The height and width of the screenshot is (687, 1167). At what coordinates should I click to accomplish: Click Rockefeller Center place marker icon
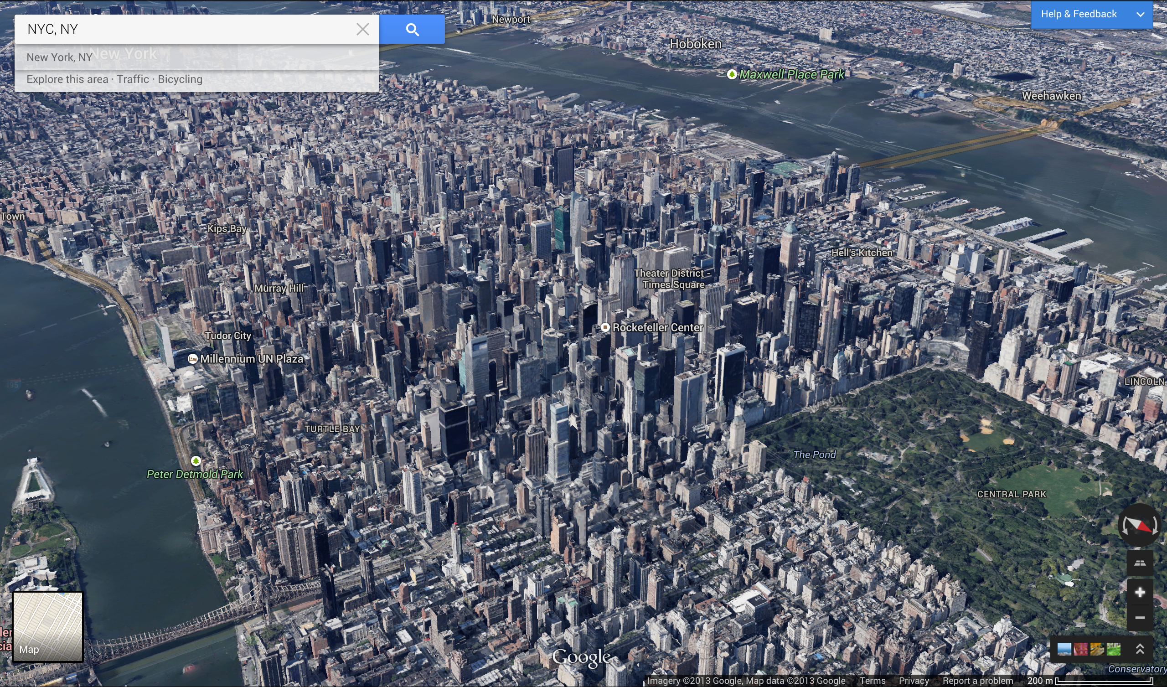point(605,327)
